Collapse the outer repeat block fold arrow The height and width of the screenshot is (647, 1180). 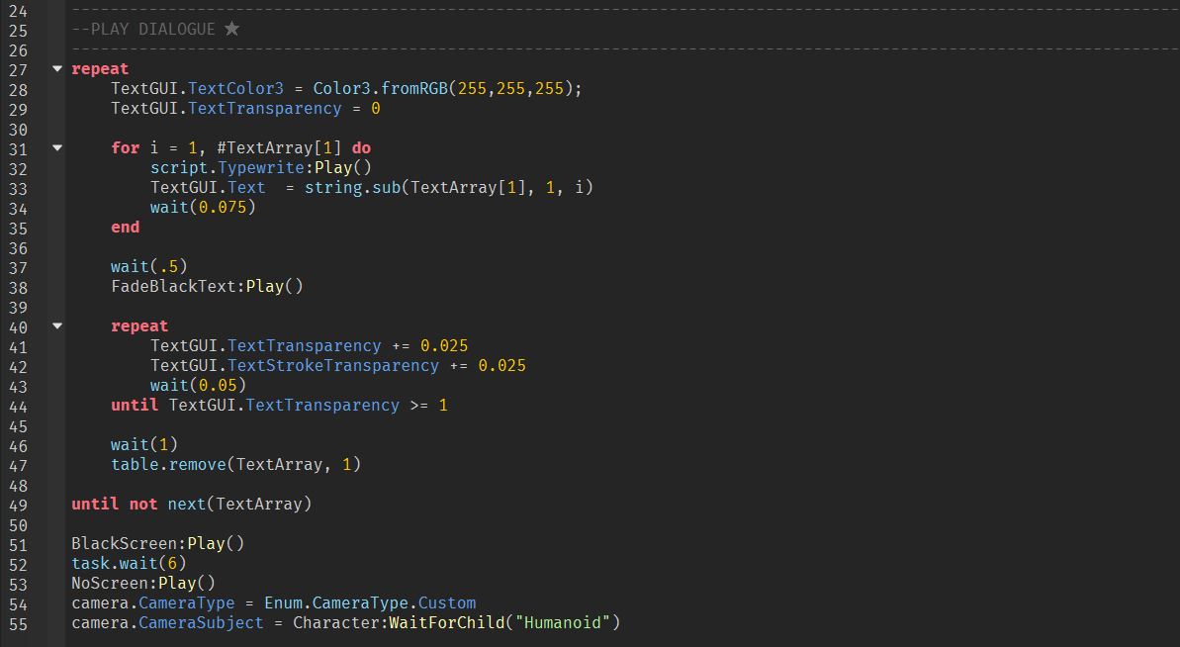click(x=57, y=68)
